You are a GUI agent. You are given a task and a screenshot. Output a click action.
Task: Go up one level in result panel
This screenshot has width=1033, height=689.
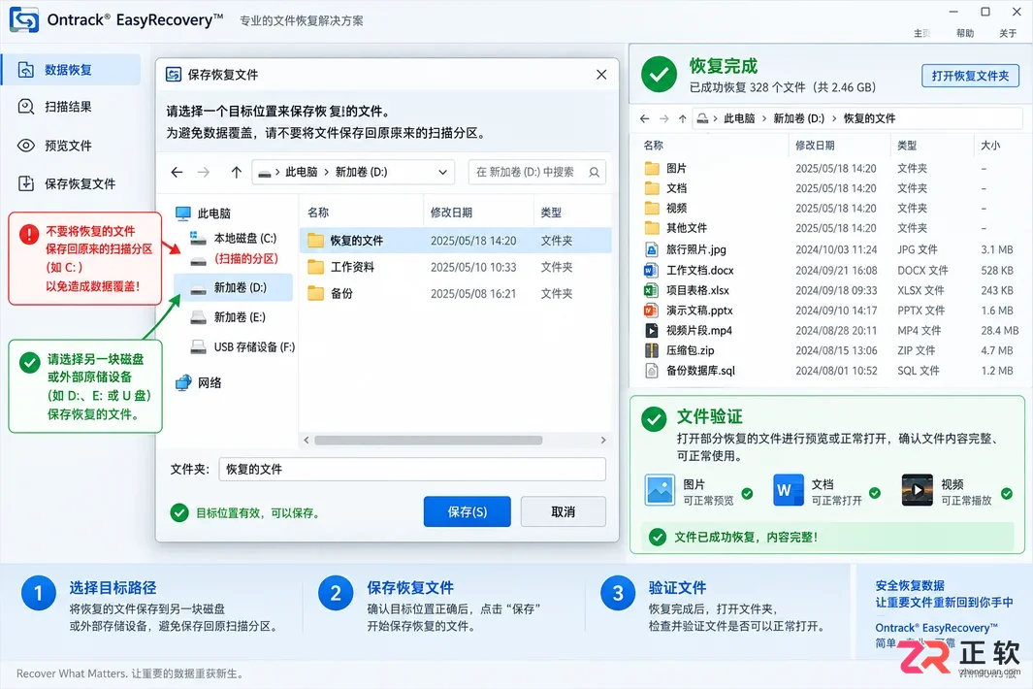click(683, 118)
